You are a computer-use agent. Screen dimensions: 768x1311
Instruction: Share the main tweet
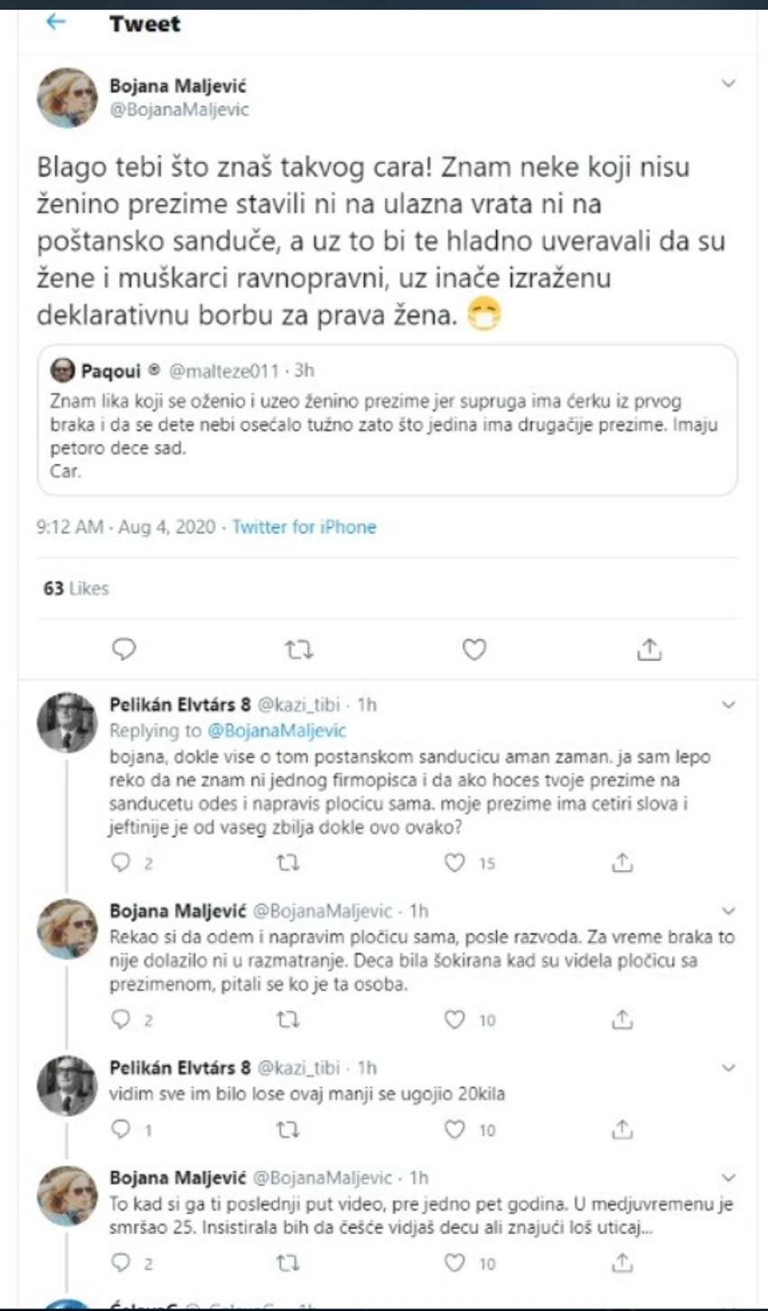click(x=650, y=649)
